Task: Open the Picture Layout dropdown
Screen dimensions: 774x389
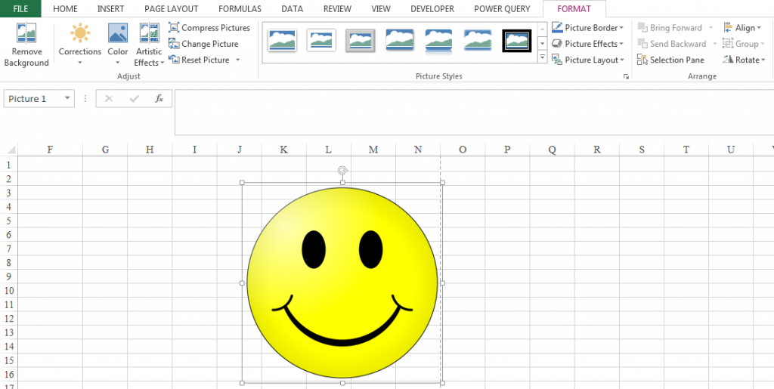Action: coord(587,60)
